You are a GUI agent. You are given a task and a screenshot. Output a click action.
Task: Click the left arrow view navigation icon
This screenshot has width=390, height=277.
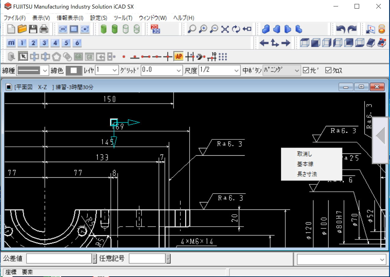264,43
